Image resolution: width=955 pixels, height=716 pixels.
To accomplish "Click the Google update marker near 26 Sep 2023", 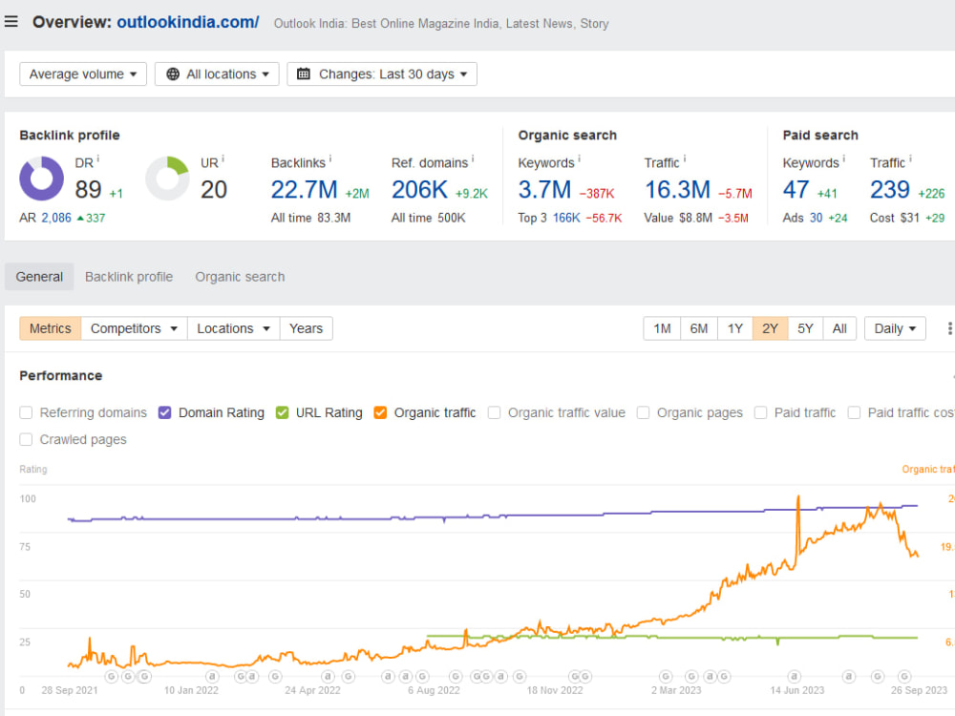I will [x=904, y=677].
